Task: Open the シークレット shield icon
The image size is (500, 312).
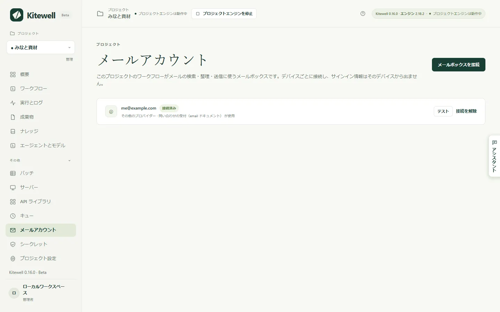Action: coord(13,244)
